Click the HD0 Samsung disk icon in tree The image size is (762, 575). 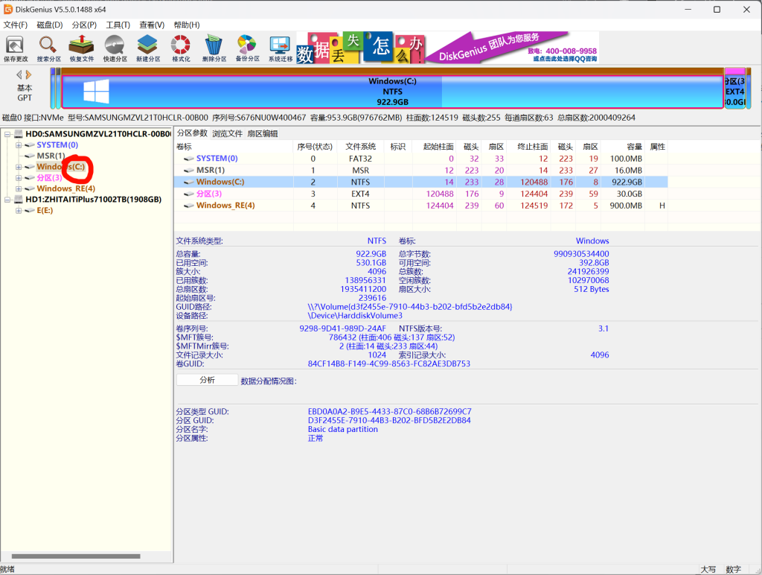pos(19,134)
